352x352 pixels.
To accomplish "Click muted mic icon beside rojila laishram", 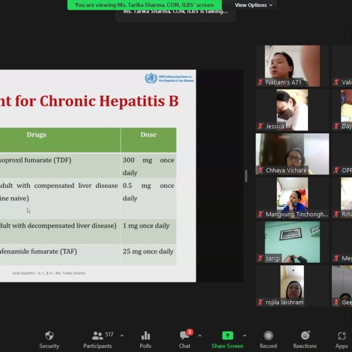I will tap(260, 302).
